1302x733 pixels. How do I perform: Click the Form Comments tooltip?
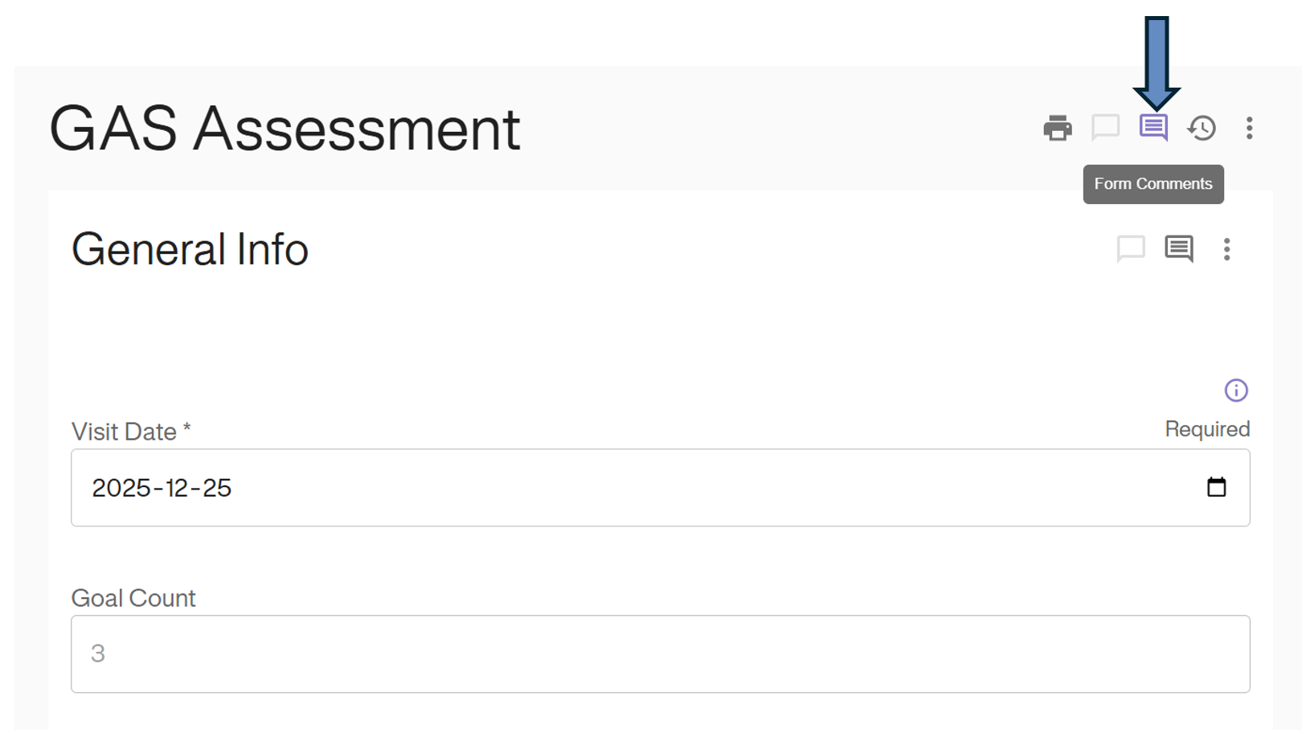1153,184
